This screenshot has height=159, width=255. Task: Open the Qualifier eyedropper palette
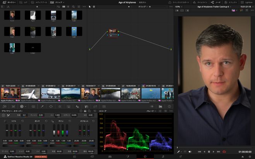(42, 106)
